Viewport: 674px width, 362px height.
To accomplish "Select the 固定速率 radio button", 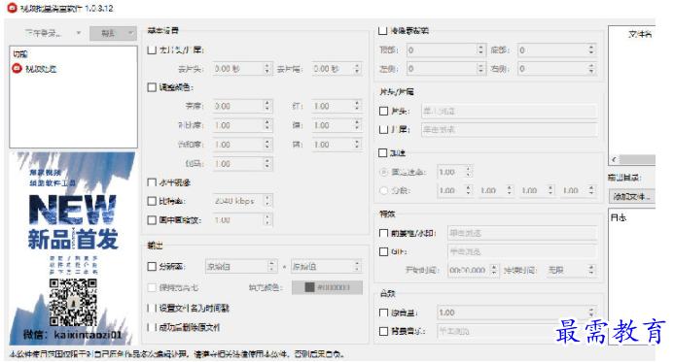I will tap(383, 172).
